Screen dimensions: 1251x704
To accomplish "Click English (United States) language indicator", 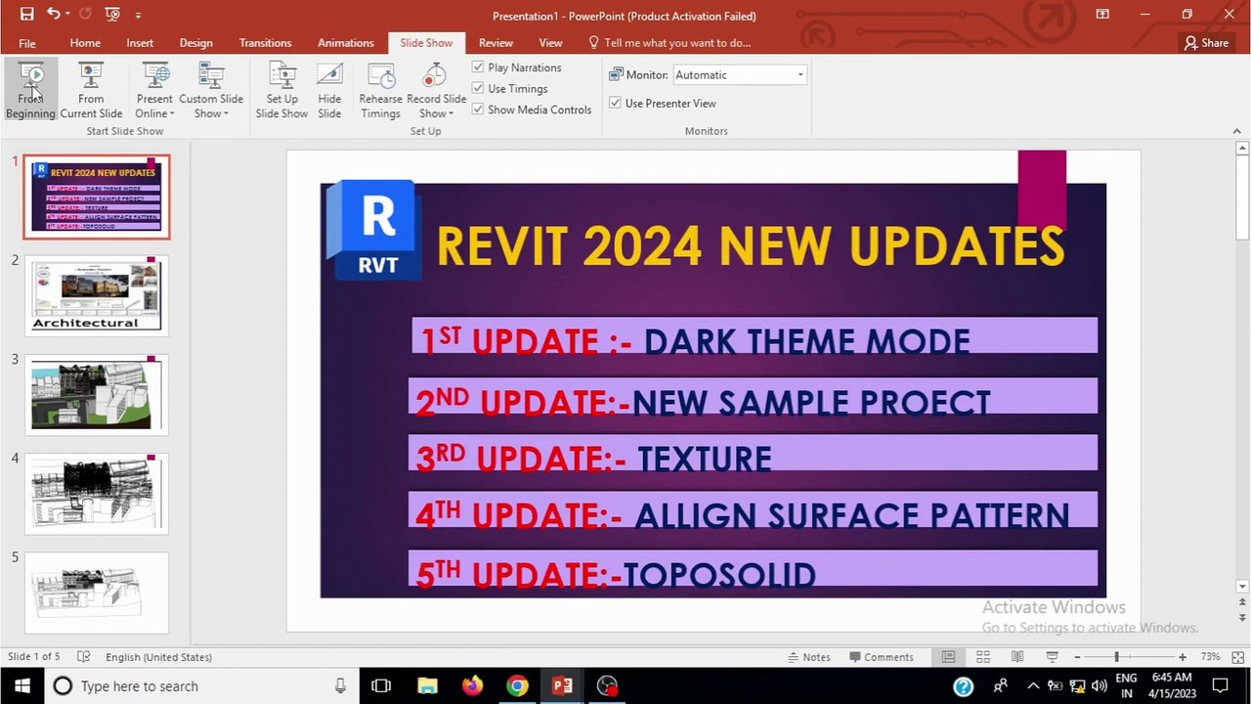I will click(158, 657).
